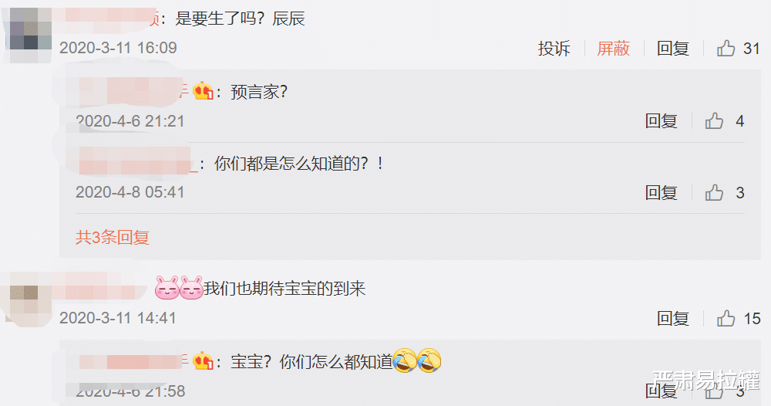Expand all replies via 共3条回复
771x406 pixels.
click(x=112, y=237)
